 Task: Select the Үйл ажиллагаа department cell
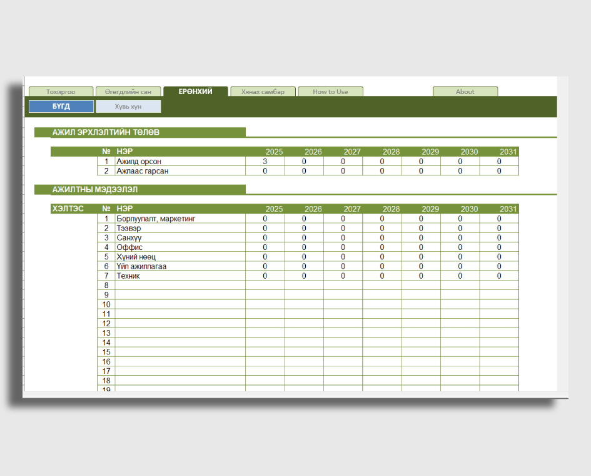179,266
